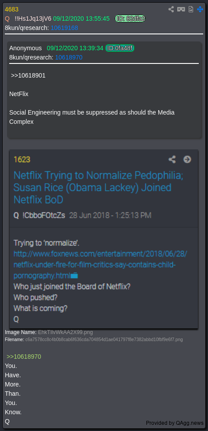Click the Q author label beside the tripcode
This screenshot has height=431, width=208.
coord(7,19)
